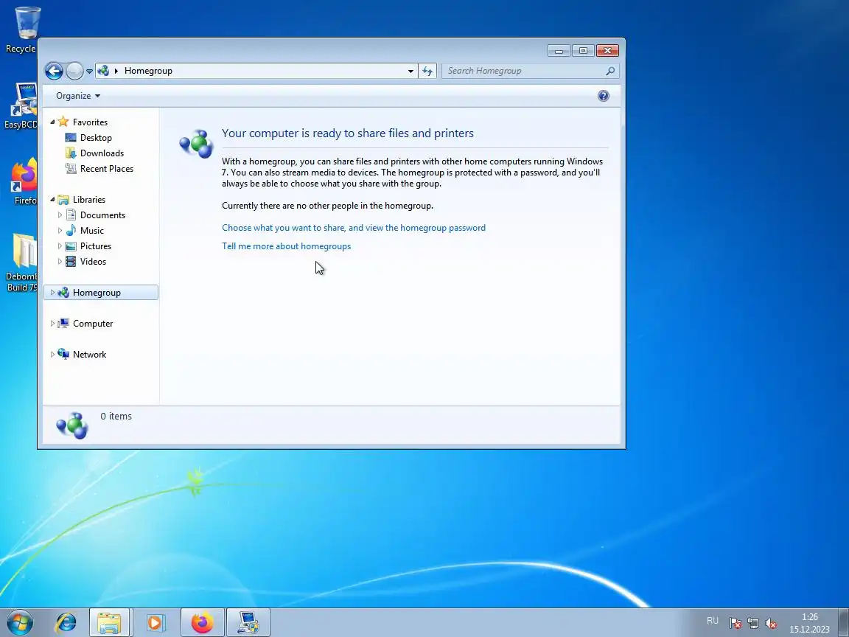Expand the Computer node
This screenshot has height=637, width=849.
click(x=52, y=324)
